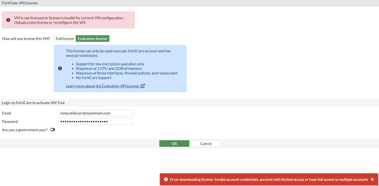Viewport: 379px width, 186px height.
Task: Open Learn more about Evaluation VM License link
Action: pos(103,86)
